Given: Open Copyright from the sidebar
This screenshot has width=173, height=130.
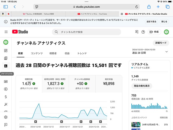Looking at the screenshot, I should 6,89.
